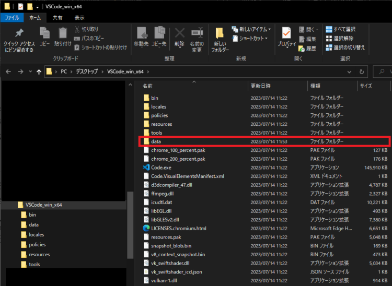Select policies folder in navigation tree
Image resolution: width=392 pixels, height=286 pixels.
pyautogui.click(x=64, y=245)
